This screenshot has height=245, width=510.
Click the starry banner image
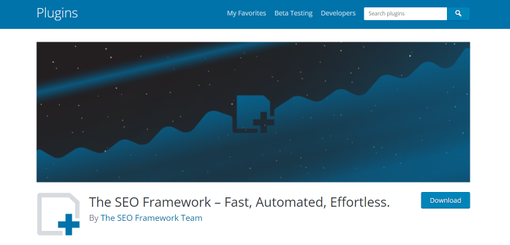253,112
